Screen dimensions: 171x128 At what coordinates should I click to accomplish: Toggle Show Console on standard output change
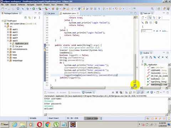[138, 92]
